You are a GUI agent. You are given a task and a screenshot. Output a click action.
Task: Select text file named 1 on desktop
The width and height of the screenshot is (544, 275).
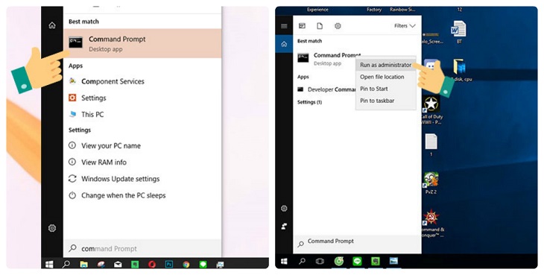click(x=431, y=145)
